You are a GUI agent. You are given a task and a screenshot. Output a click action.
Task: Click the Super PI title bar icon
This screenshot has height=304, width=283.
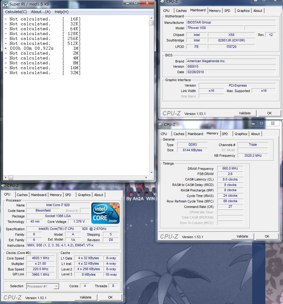point(5,4)
